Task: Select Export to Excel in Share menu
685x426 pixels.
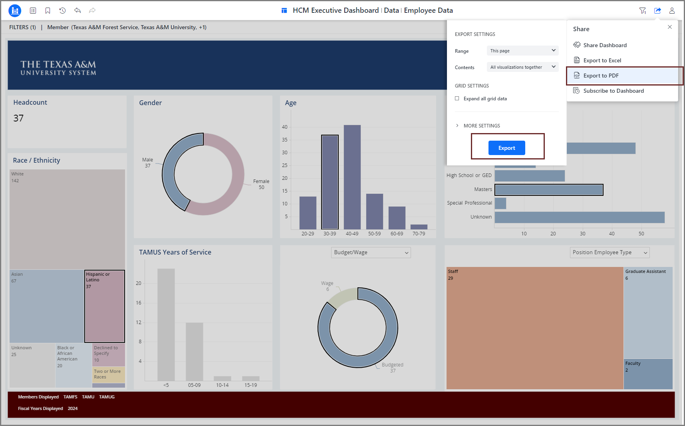Action: point(602,60)
